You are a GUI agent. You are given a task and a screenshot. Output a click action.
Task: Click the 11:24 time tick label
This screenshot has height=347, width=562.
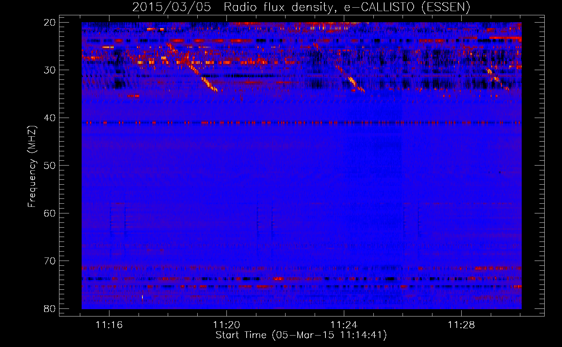coord(344,325)
